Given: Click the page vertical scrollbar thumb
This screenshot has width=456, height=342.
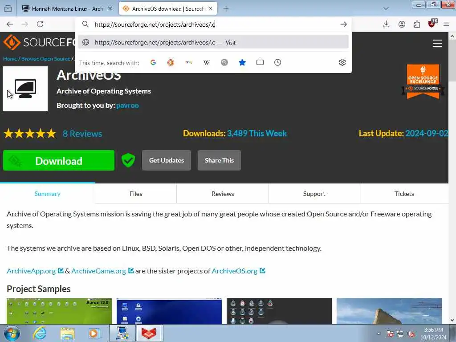Looking at the screenshot, I should 452,61.
